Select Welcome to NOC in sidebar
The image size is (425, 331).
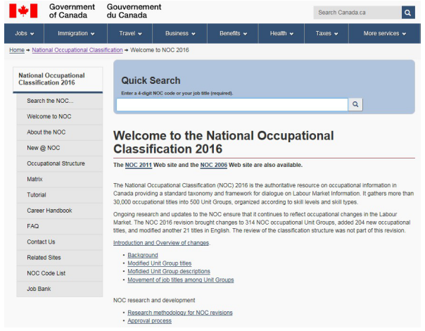point(60,117)
